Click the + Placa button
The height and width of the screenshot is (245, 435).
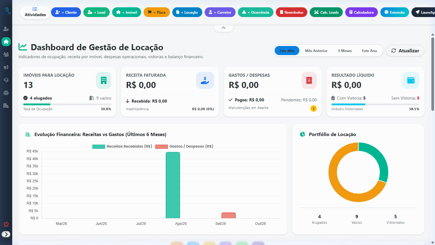coord(157,12)
